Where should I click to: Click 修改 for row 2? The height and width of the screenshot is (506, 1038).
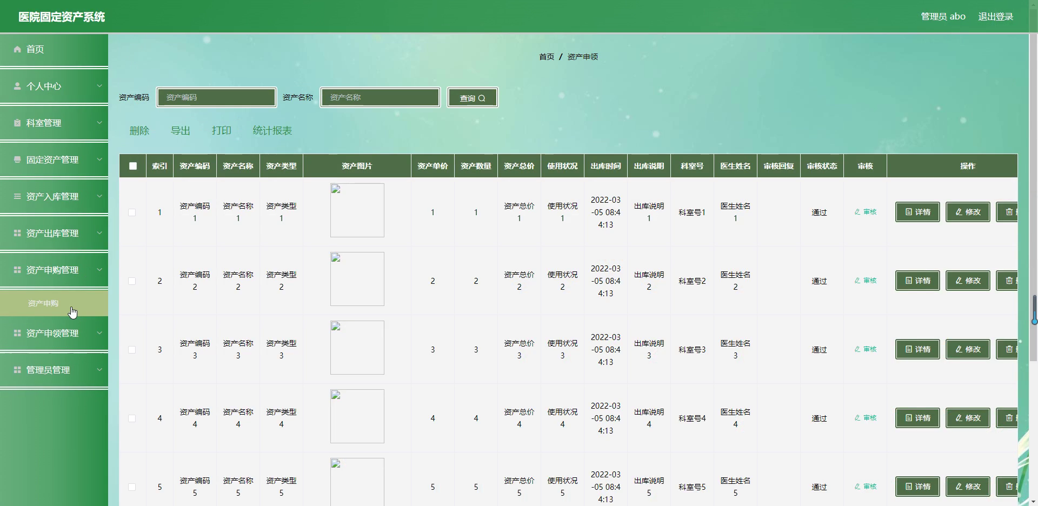pos(968,281)
